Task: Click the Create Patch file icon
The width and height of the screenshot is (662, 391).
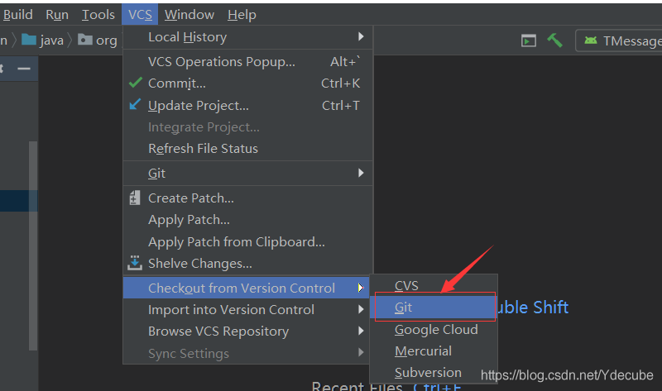Action: tap(135, 198)
